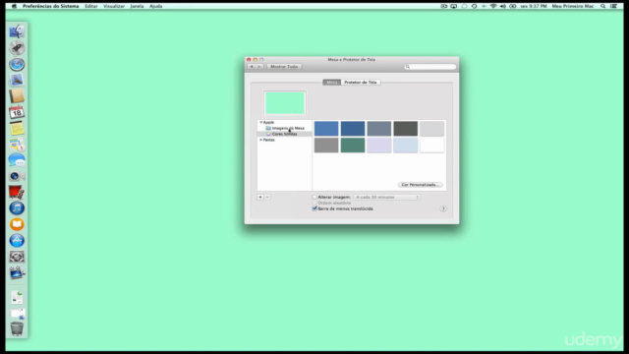This screenshot has height=354, width=629.
Task: Expand the Pastas tree group
Action: click(x=260, y=140)
